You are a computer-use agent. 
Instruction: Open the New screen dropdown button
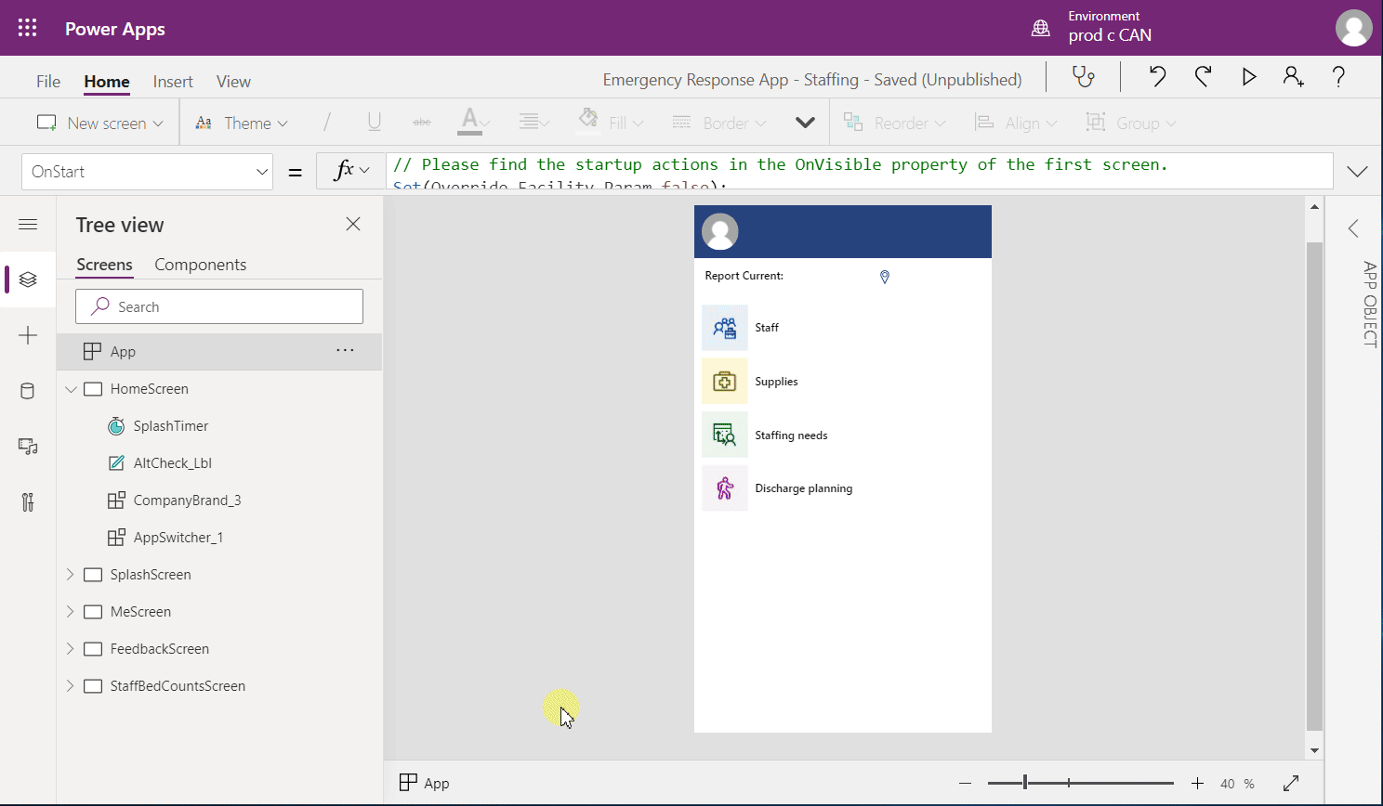(99, 123)
